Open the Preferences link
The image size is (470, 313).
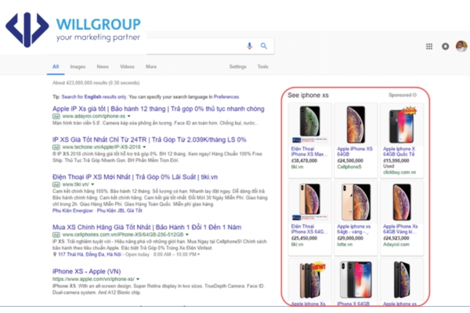point(226,97)
